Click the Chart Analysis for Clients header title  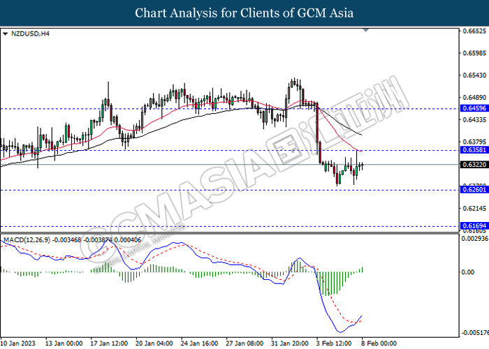[x=245, y=13]
